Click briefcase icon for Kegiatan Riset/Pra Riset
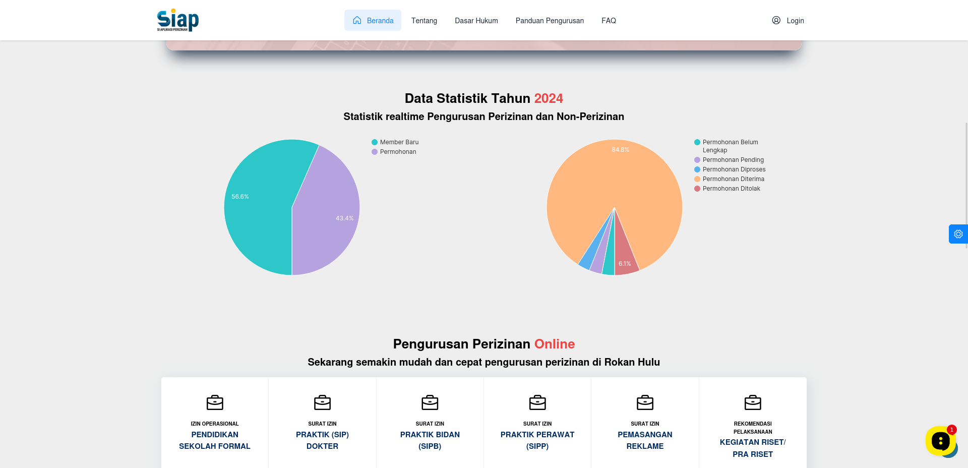 point(753,402)
